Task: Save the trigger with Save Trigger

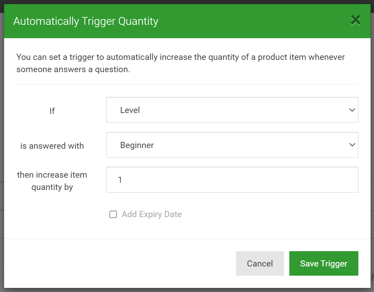Action: tap(324, 263)
